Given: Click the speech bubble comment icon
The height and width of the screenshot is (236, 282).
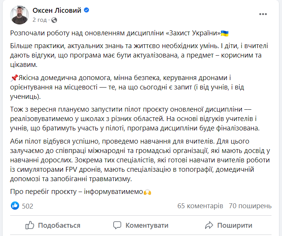Looking at the screenshot, I should pyautogui.click(x=117, y=225).
